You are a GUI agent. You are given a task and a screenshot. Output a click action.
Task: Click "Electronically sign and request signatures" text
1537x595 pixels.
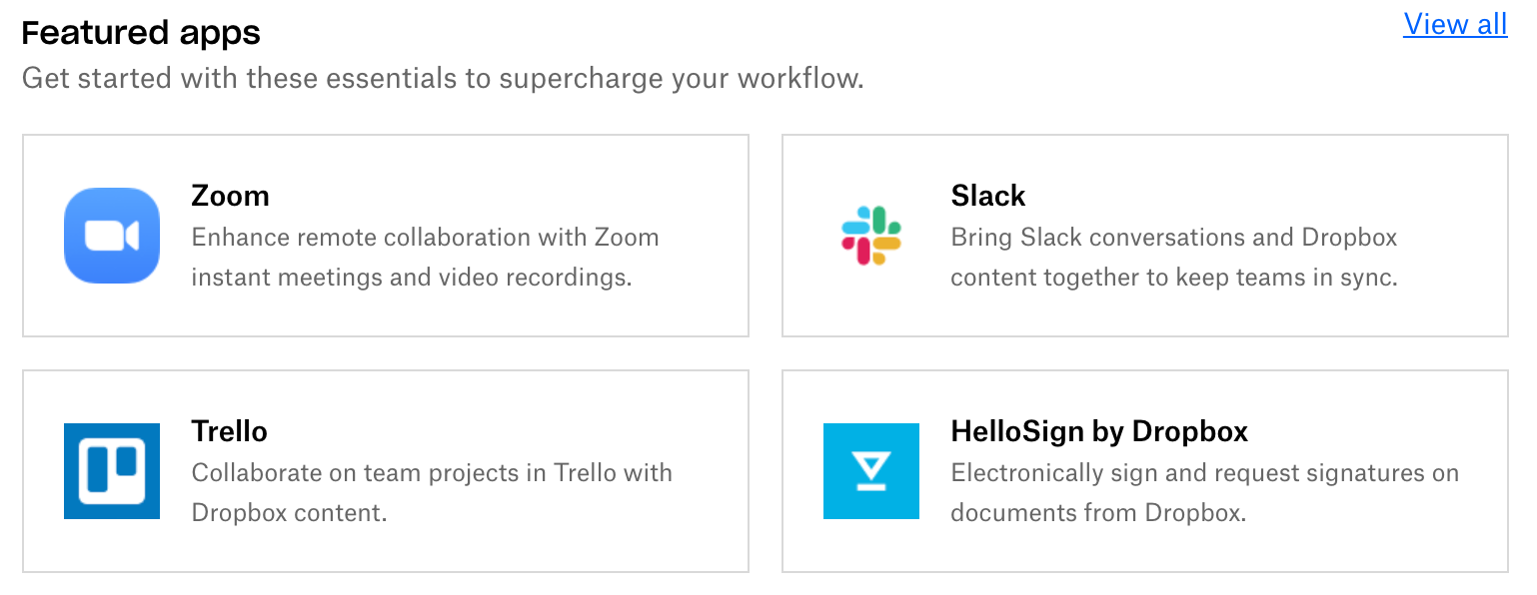pyautogui.click(x=1204, y=473)
